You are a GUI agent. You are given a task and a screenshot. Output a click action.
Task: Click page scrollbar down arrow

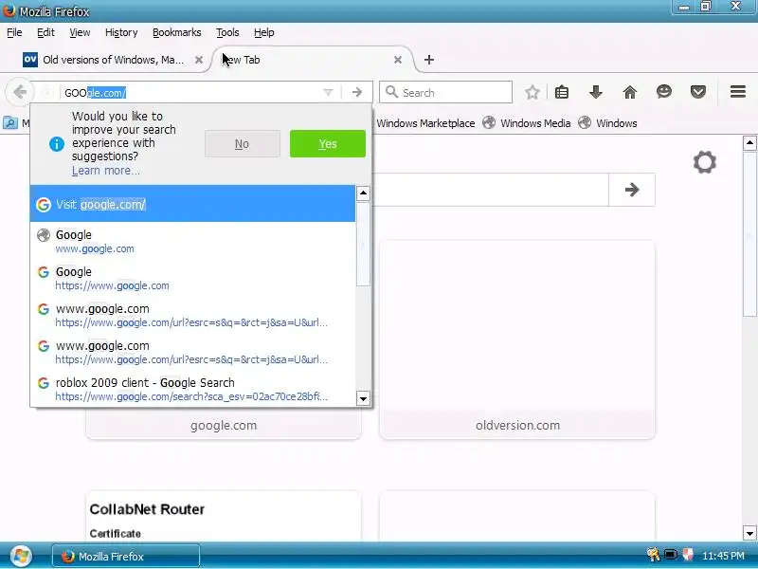pos(749,533)
